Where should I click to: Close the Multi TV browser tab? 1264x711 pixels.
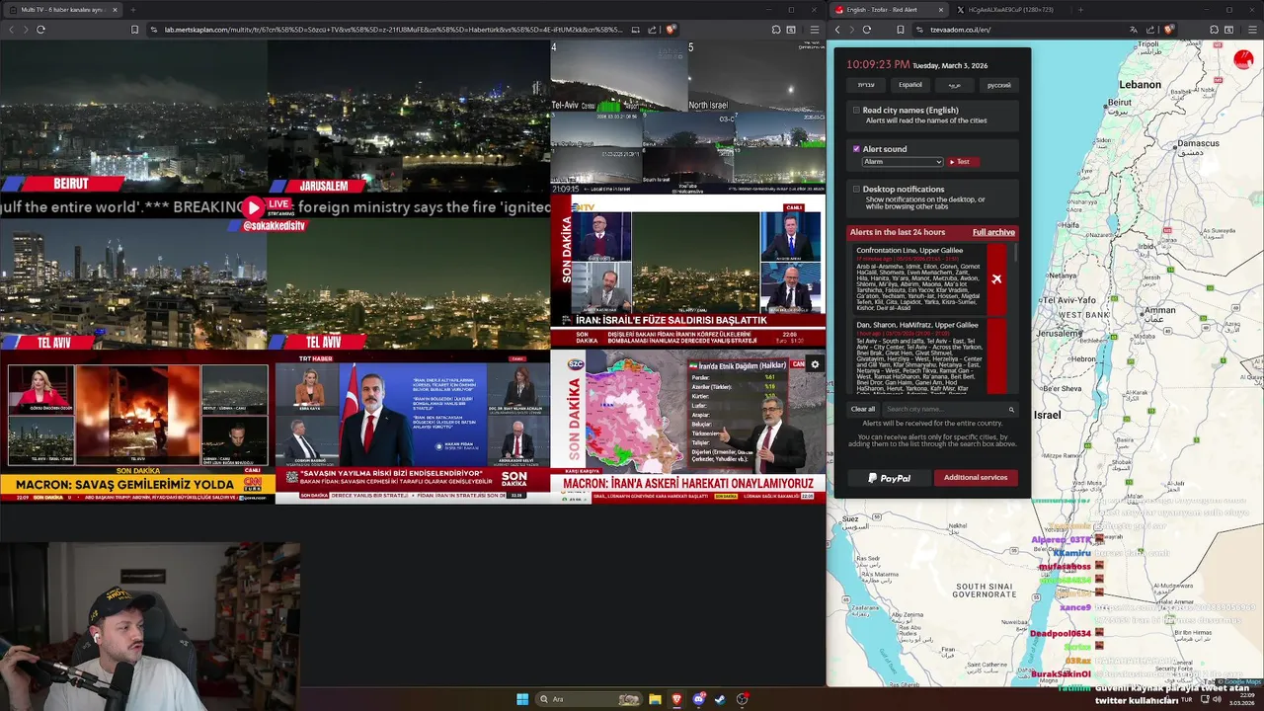pyautogui.click(x=116, y=10)
